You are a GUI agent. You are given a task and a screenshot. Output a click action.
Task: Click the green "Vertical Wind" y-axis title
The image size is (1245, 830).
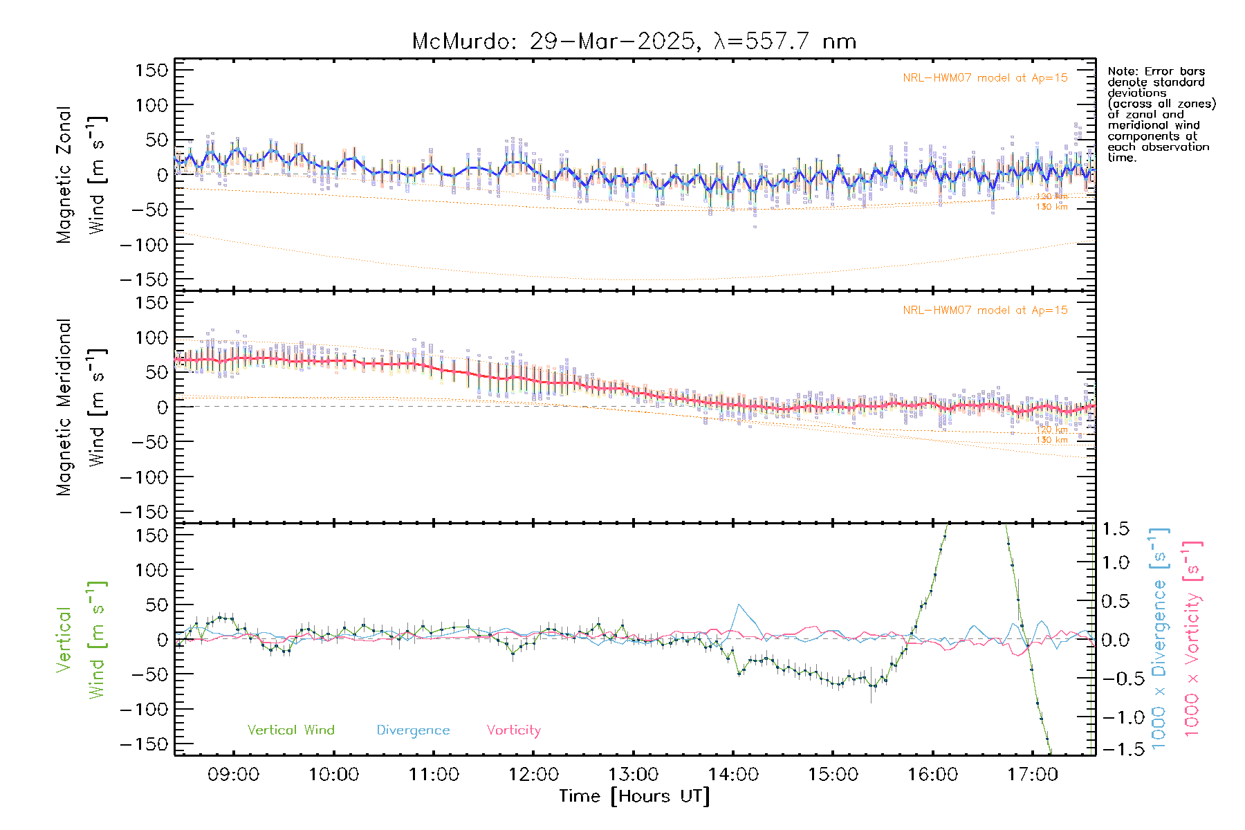(x=80, y=640)
